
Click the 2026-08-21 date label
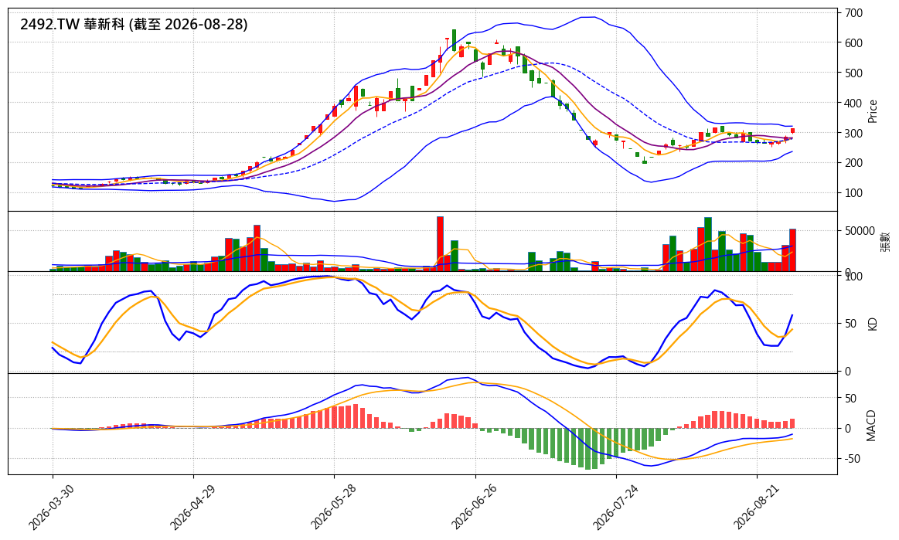click(756, 507)
